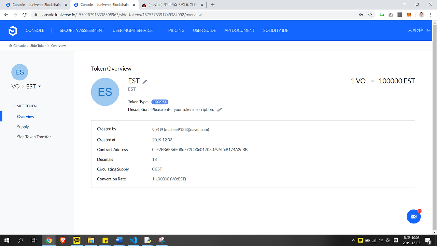The image size is (437, 246).
Task: Open the mail support widget with 3 notifications
Action: coord(413,216)
